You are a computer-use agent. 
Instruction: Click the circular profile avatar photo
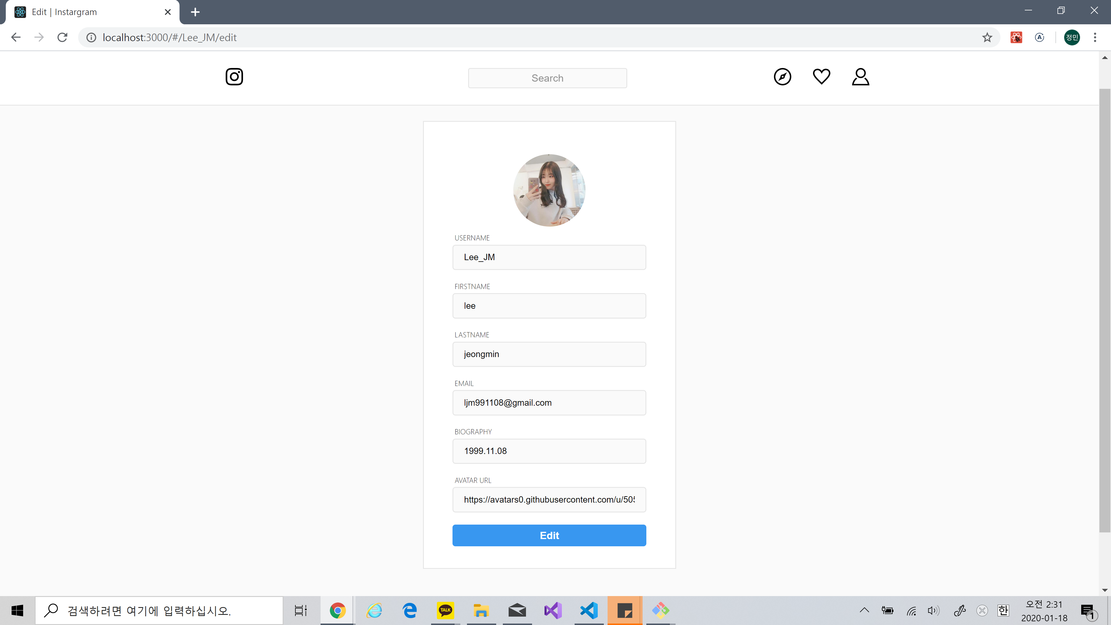point(549,190)
